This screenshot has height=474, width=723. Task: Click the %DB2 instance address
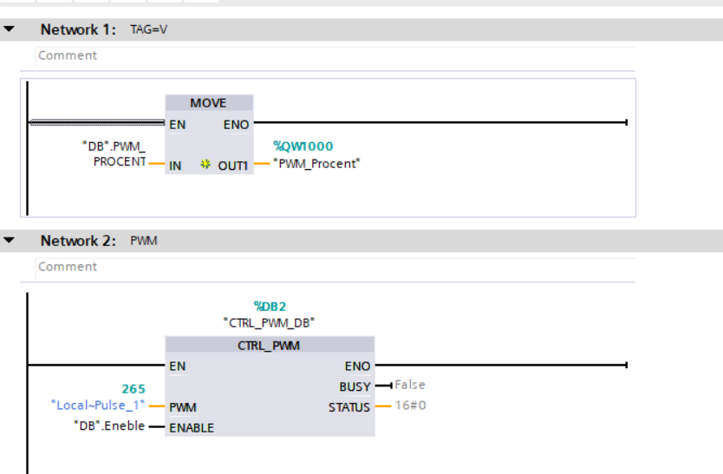point(269,306)
